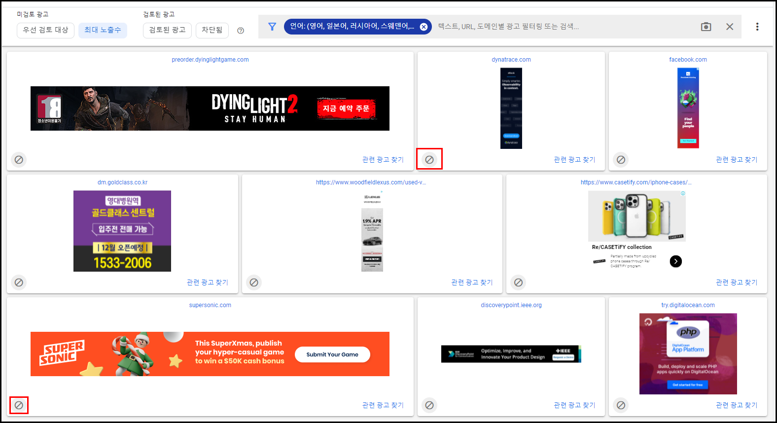Find related ads for Dying Light ad
Viewport: 777px width, 423px height.
(x=383, y=160)
